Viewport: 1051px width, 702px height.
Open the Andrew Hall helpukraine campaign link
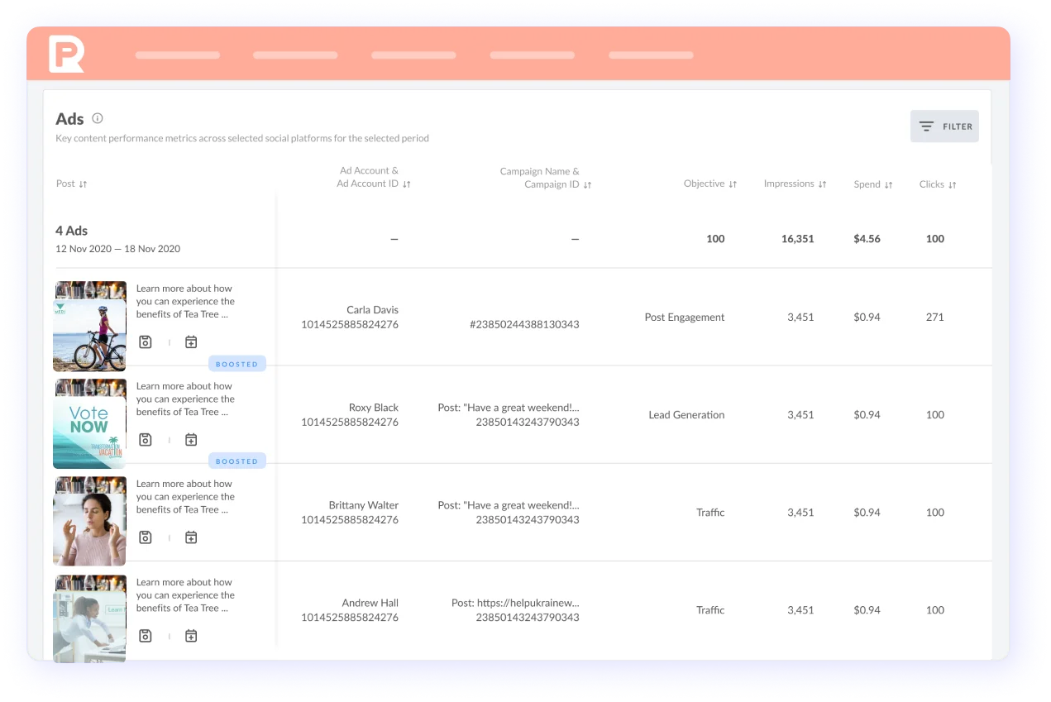(515, 603)
